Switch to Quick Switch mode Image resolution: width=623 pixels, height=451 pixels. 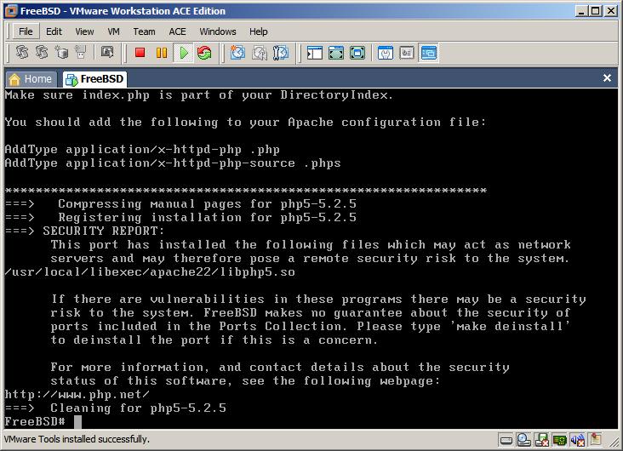point(336,53)
